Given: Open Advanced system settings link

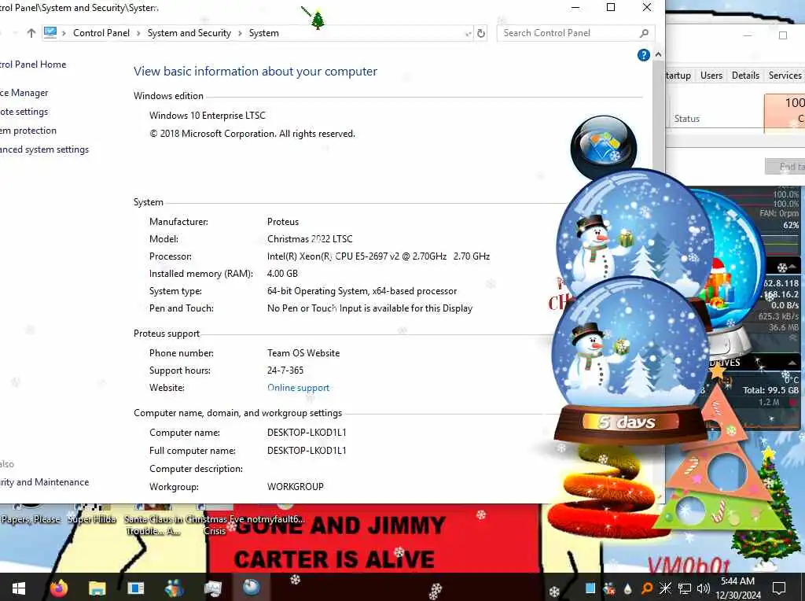Looking at the screenshot, I should coord(44,149).
